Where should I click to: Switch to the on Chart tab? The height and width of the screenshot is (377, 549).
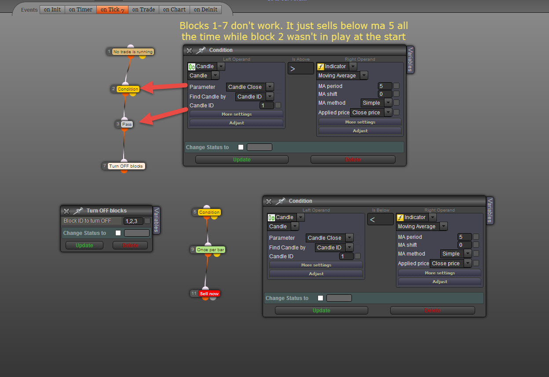point(175,9)
